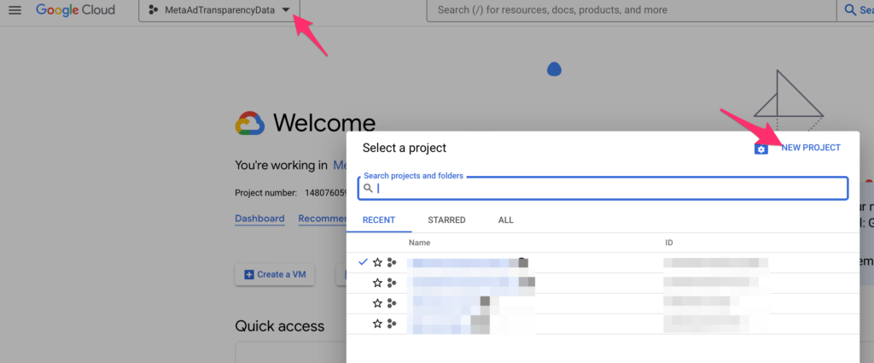The height and width of the screenshot is (363, 874).
Task: Switch to the ALL projects tab
Action: tap(505, 220)
